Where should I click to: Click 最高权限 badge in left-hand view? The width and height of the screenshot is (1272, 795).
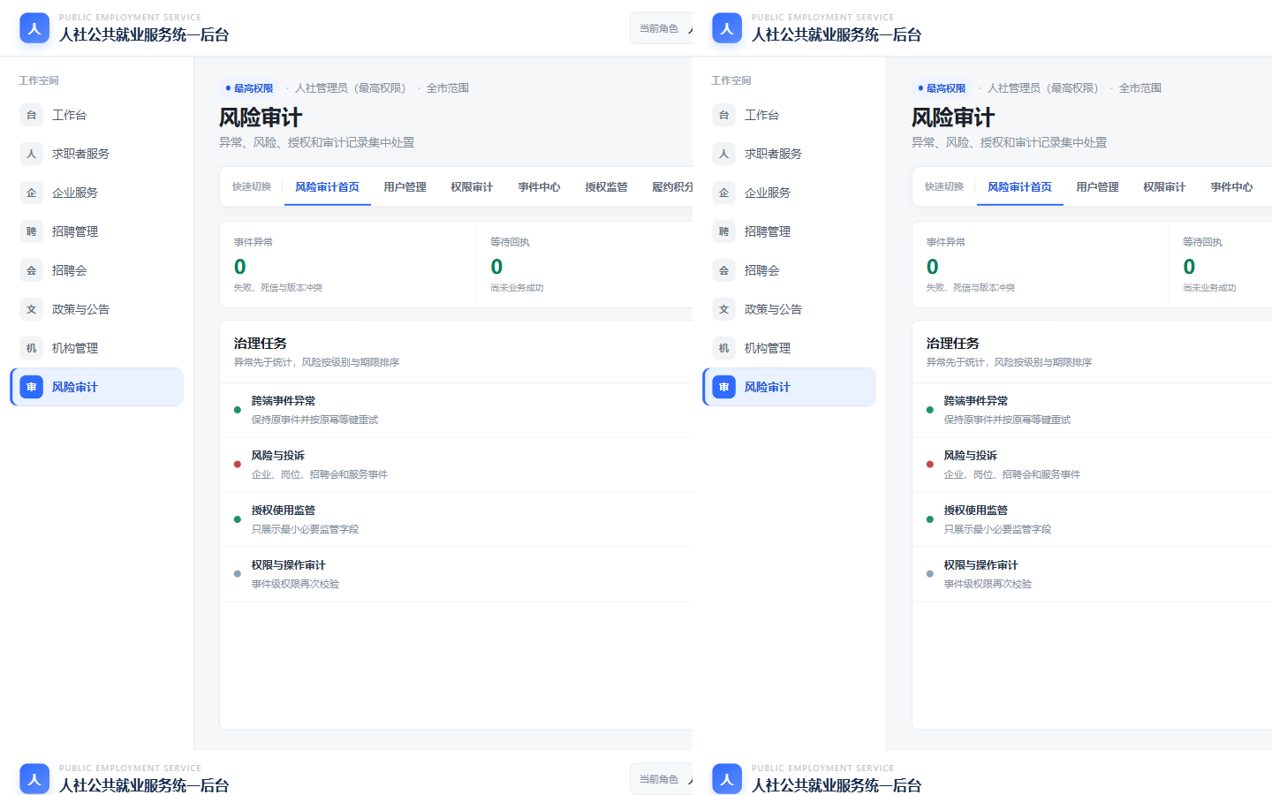[x=249, y=88]
